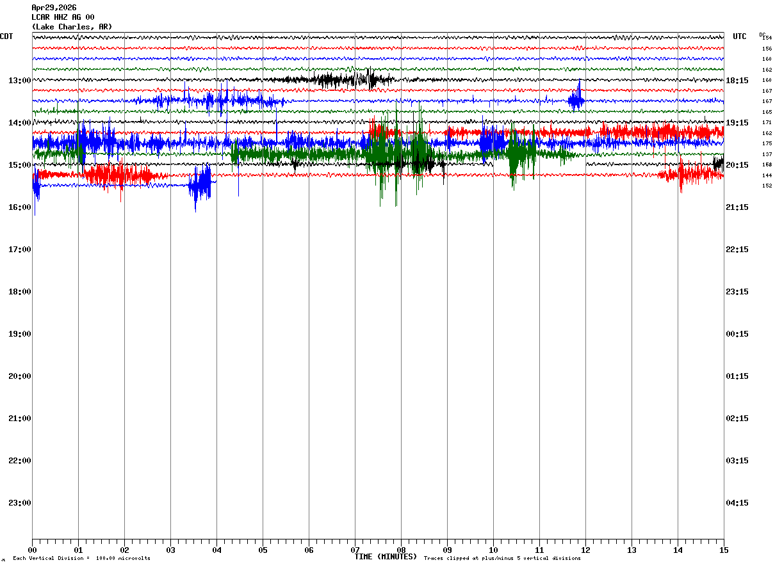Click the 22:15 UTC time label

[737, 250]
